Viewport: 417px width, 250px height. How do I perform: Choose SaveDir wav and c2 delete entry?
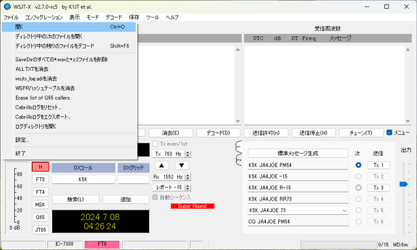69,59
